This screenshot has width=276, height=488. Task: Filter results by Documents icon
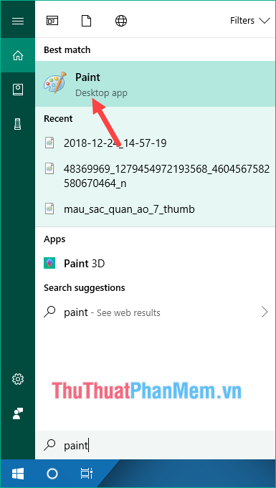(x=87, y=21)
